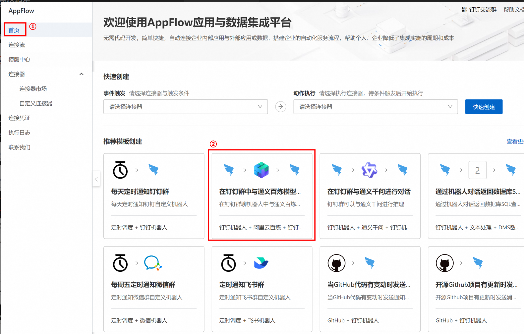The width and height of the screenshot is (524, 334).
Task: Open 模版中心 in sidebar
Action: 19,59
